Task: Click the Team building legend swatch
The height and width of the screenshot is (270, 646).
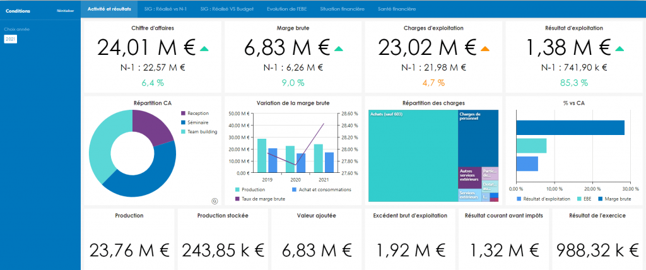Action: click(x=184, y=131)
